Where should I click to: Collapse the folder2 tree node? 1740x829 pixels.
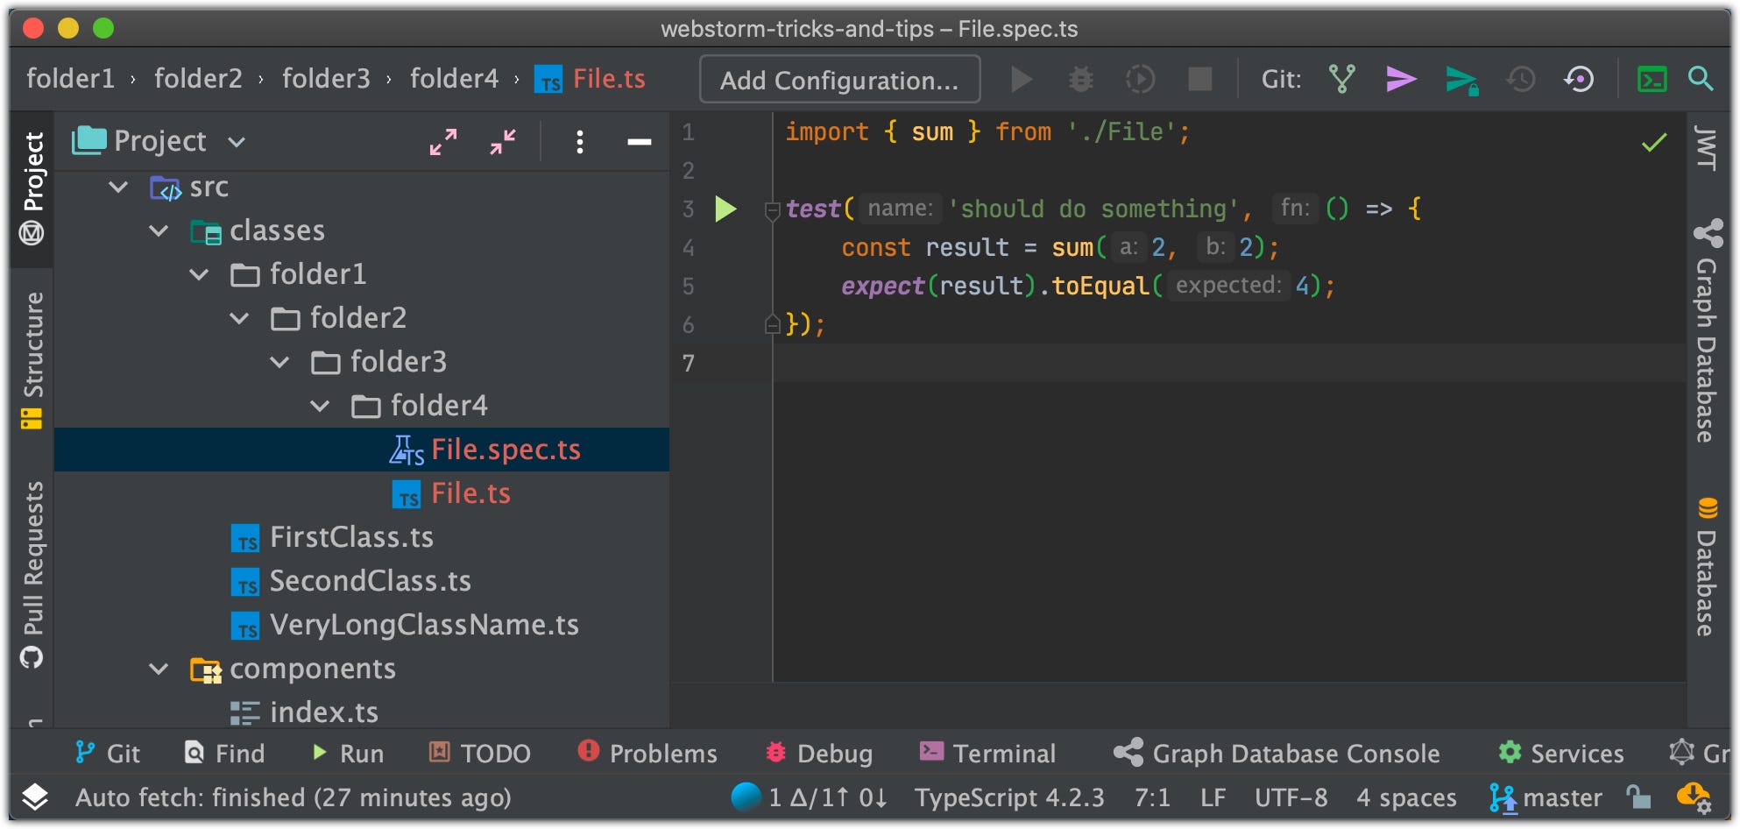coord(239,318)
